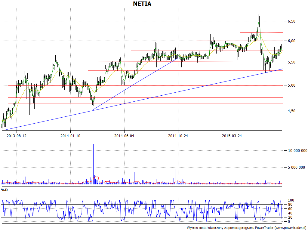Click the 5,50 price axis label
The image size is (308, 231).
pyautogui.click(x=291, y=62)
